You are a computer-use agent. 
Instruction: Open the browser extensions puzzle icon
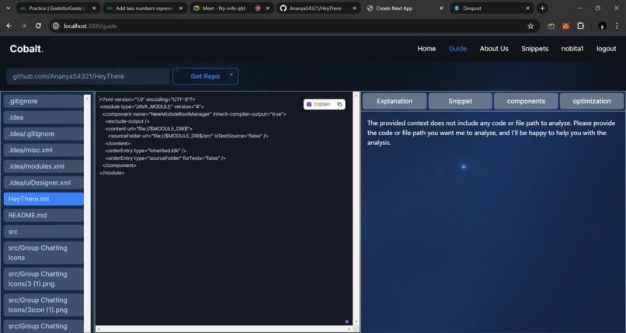(580, 26)
